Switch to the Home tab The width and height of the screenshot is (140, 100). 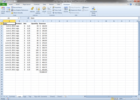click(11, 4)
